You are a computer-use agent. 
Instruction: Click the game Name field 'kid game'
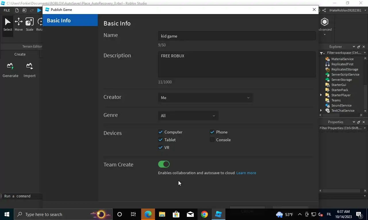point(237,36)
